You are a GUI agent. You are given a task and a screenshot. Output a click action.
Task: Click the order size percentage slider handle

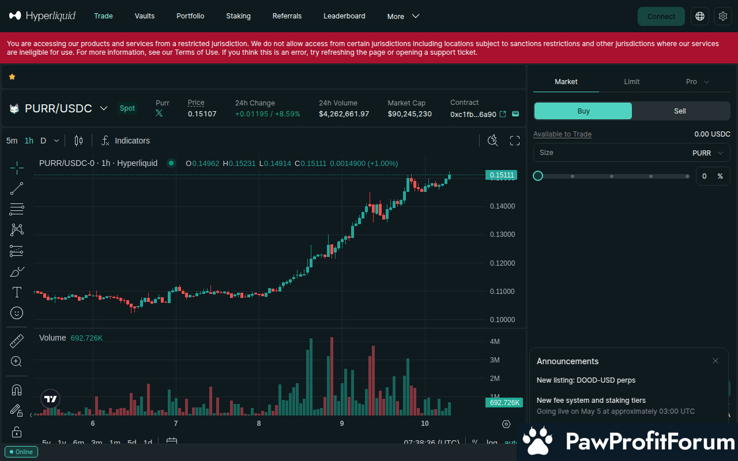pos(538,176)
